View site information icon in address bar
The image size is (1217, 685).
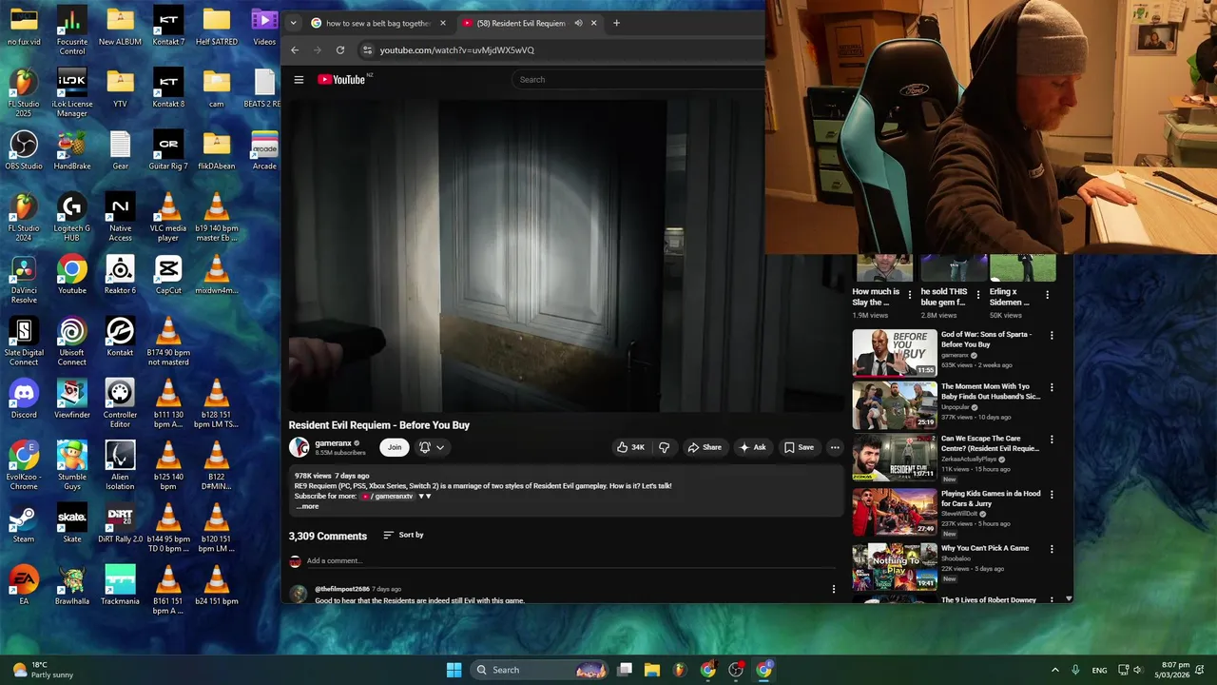367,50
